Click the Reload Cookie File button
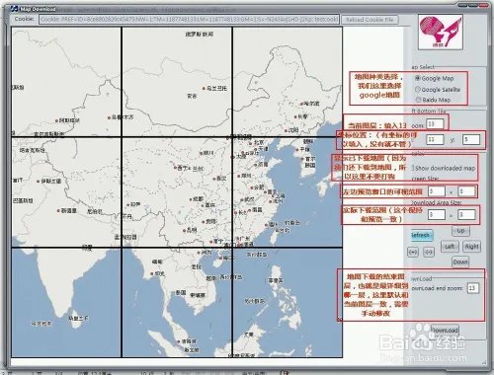This screenshot has height=375, width=494. pyautogui.click(x=370, y=20)
